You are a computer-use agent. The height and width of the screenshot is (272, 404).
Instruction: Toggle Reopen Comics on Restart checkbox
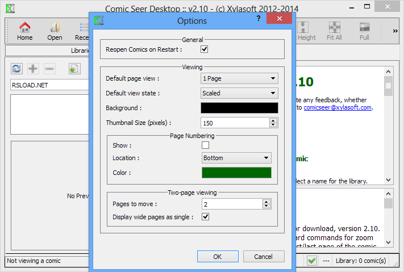(205, 49)
